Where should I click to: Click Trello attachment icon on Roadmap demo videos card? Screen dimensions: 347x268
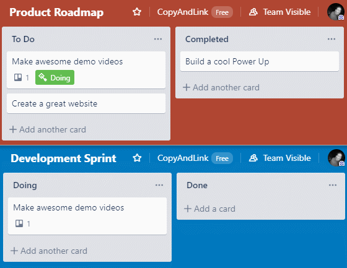[18, 77]
